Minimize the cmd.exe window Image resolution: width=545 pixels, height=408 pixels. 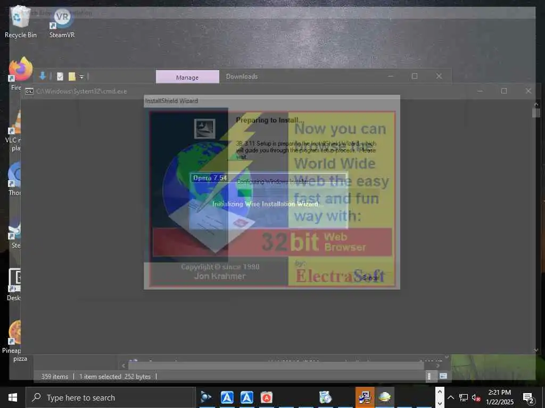[x=480, y=91]
